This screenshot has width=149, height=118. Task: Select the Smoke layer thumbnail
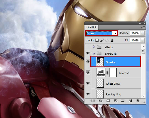click(100, 61)
